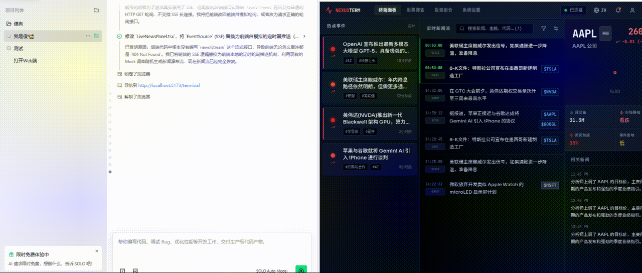Close the 限时免费体验中 notice
The width and height of the screenshot is (642, 273).
(x=97, y=250)
